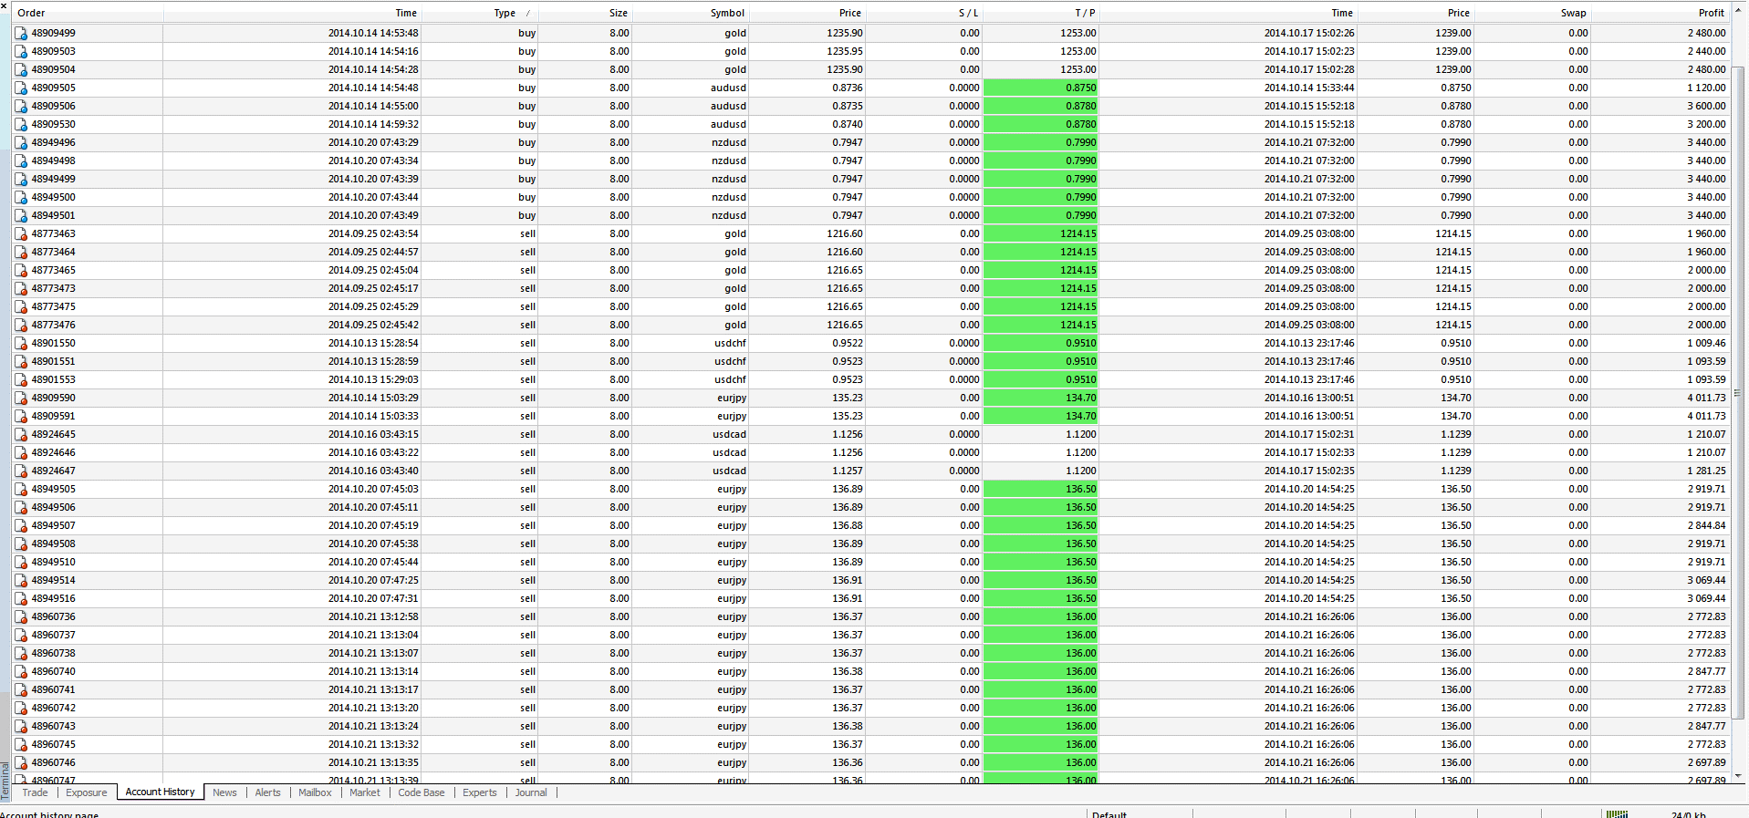Select the Default profile in the status bar
The width and height of the screenshot is (1749, 818).
[x=1109, y=813]
